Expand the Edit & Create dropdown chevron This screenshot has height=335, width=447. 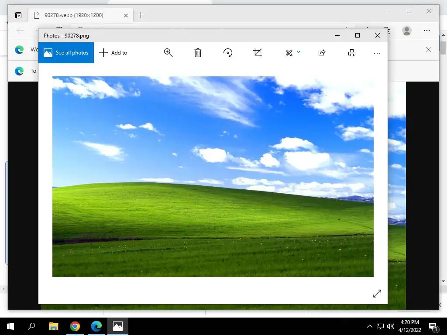(x=299, y=52)
